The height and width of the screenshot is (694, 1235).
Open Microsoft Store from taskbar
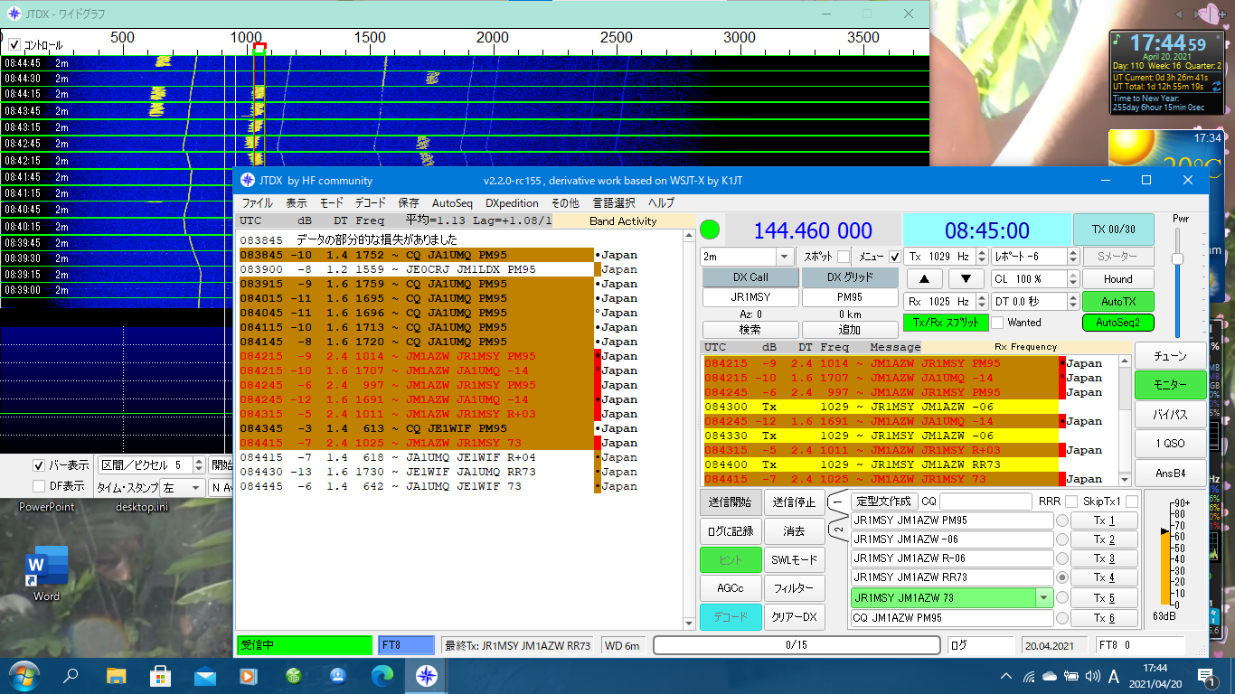coord(161,675)
